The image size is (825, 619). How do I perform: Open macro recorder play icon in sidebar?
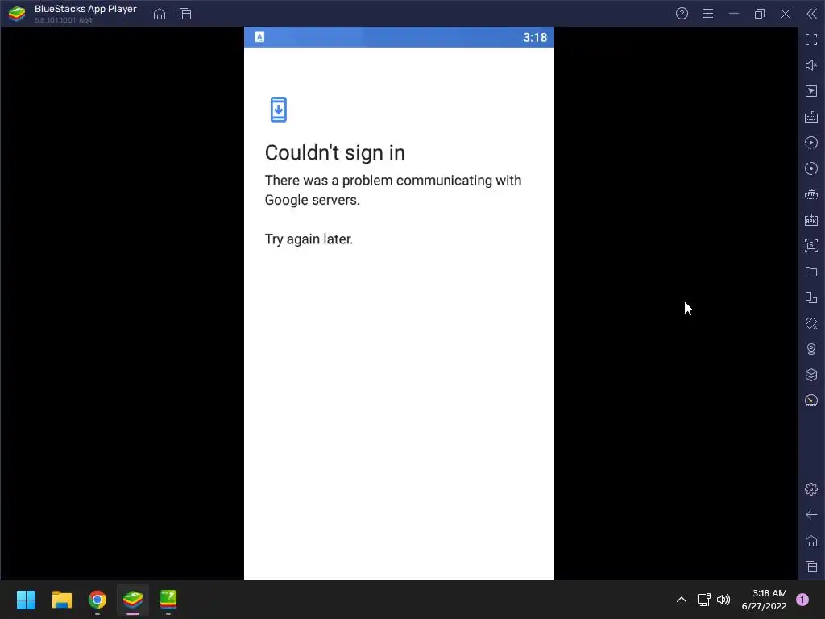pyautogui.click(x=811, y=143)
